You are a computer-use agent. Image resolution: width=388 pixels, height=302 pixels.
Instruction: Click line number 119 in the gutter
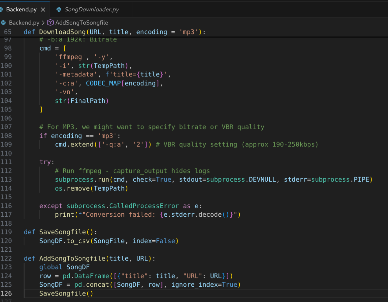click(6, 232)
